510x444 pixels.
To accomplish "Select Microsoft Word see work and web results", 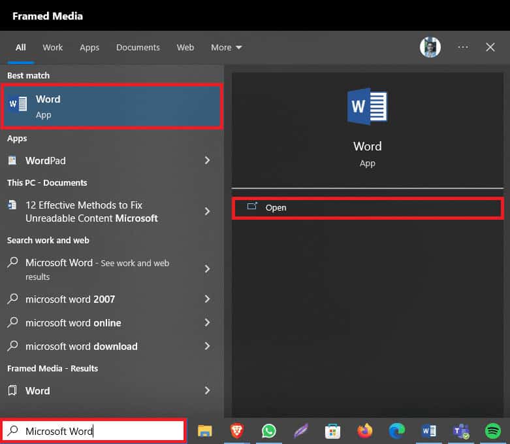I will (x=112, y=269).
